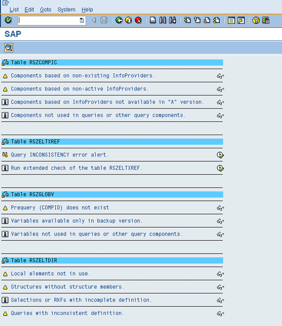
Task: Open the Customize Local Layout icon
Action: click(x=266, y=20)
